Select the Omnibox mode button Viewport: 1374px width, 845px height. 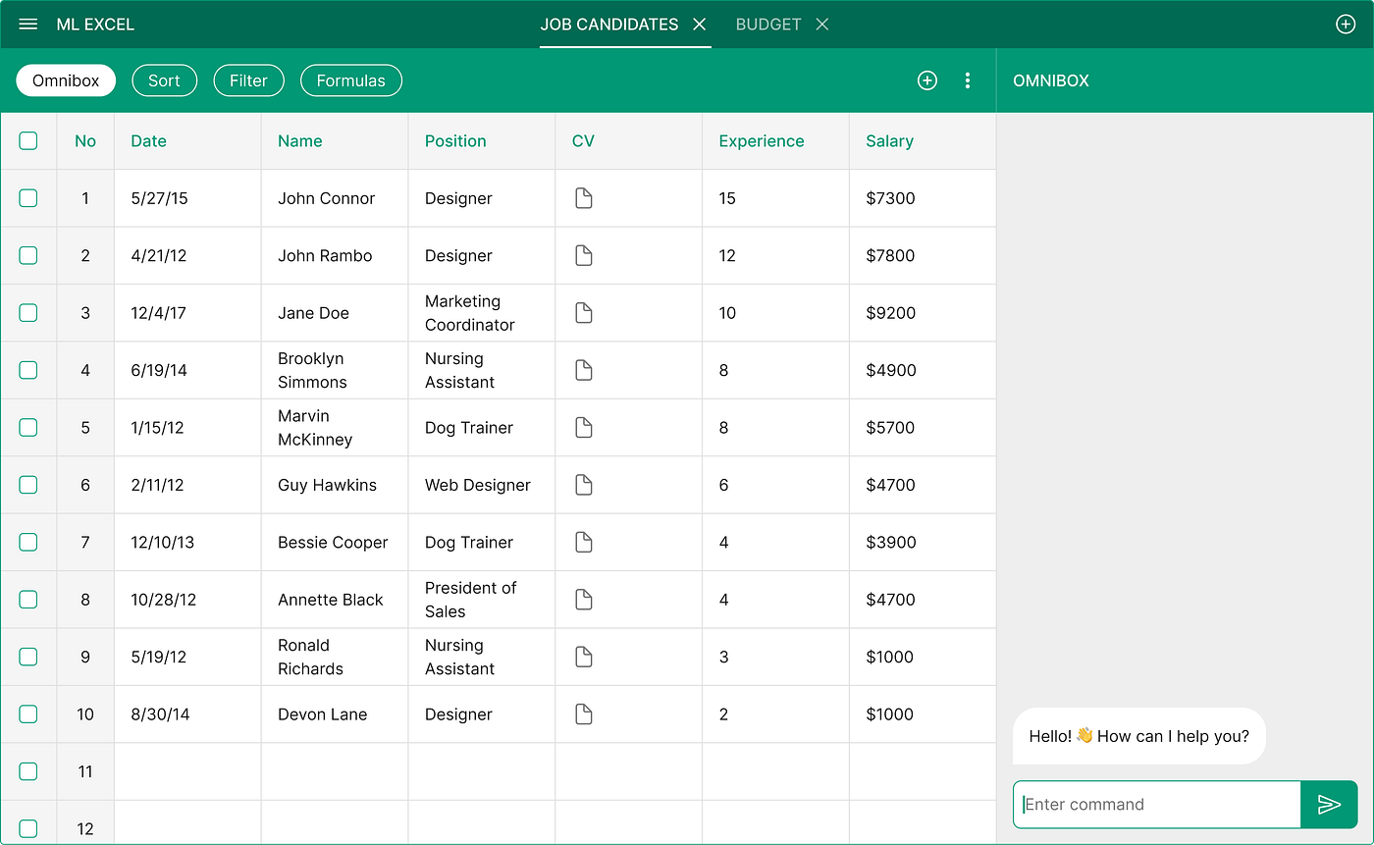point(65,80)
